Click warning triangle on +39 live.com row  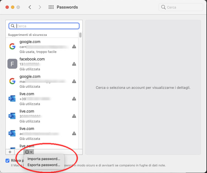(74, 99)
